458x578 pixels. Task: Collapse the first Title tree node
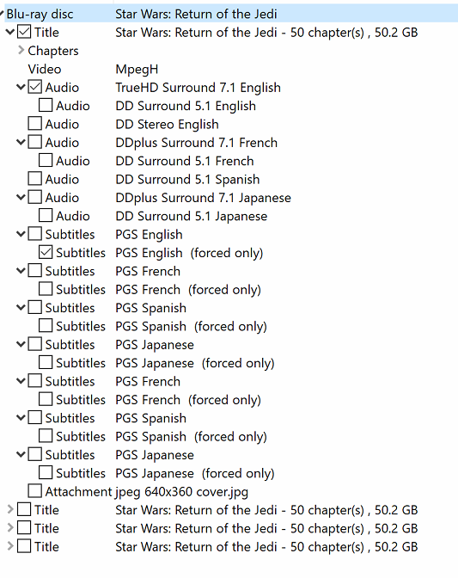tap(10, 32)
